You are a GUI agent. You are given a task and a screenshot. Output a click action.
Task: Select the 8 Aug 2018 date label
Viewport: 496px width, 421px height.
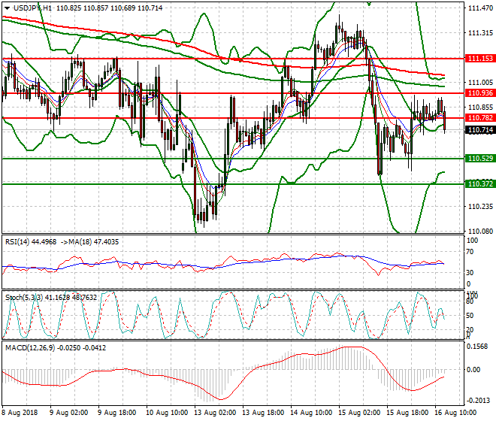pyautogui.click(x=20, y=413)
